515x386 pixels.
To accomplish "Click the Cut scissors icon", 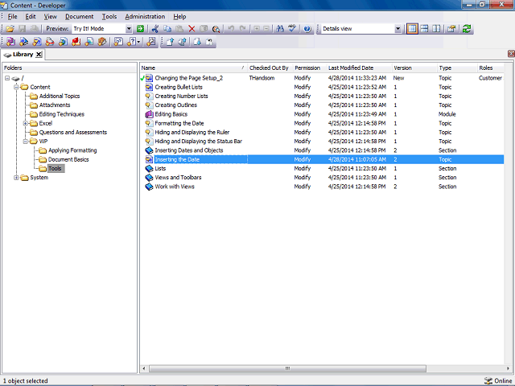I will click(155, 29).
